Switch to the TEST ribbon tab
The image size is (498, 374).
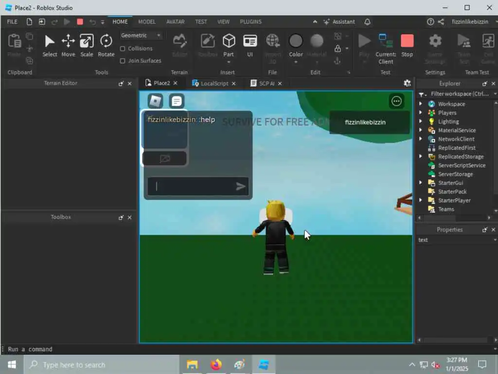(x=201, y=21)
